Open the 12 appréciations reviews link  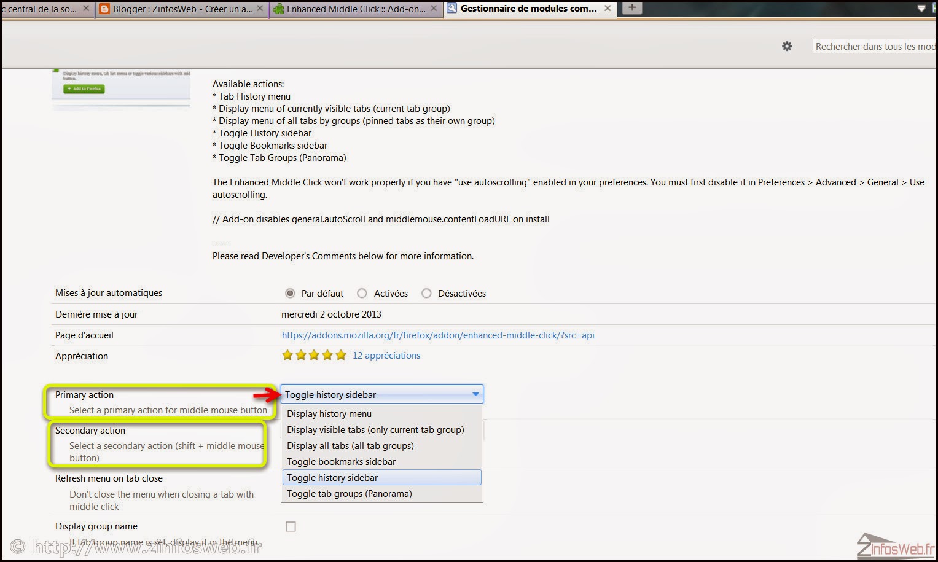tap(386, 355)
